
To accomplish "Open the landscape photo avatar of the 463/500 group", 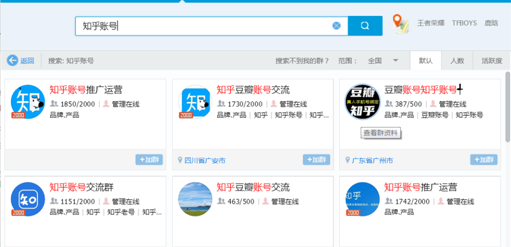I will click(x=195, y=199).
